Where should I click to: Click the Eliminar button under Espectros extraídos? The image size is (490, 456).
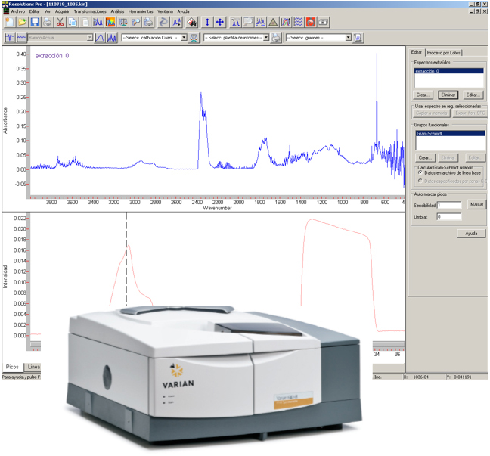tap(448, 95)
